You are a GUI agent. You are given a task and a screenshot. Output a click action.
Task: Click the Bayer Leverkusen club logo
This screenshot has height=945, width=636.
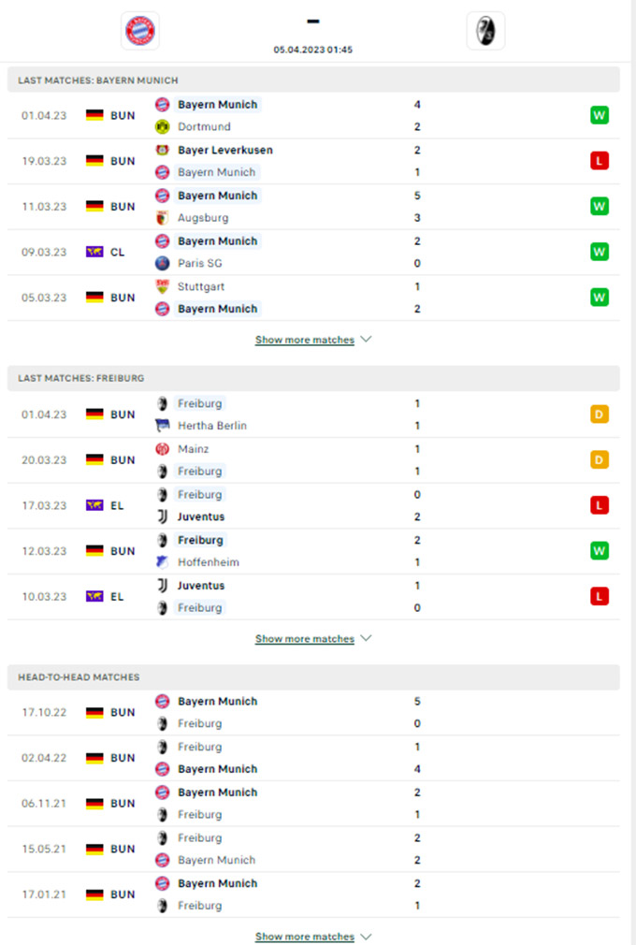point(162,150)
